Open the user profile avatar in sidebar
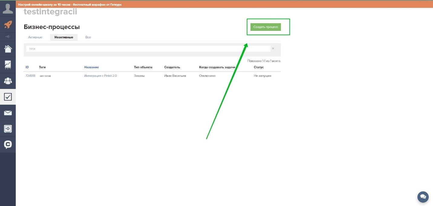 click(8, 8)
